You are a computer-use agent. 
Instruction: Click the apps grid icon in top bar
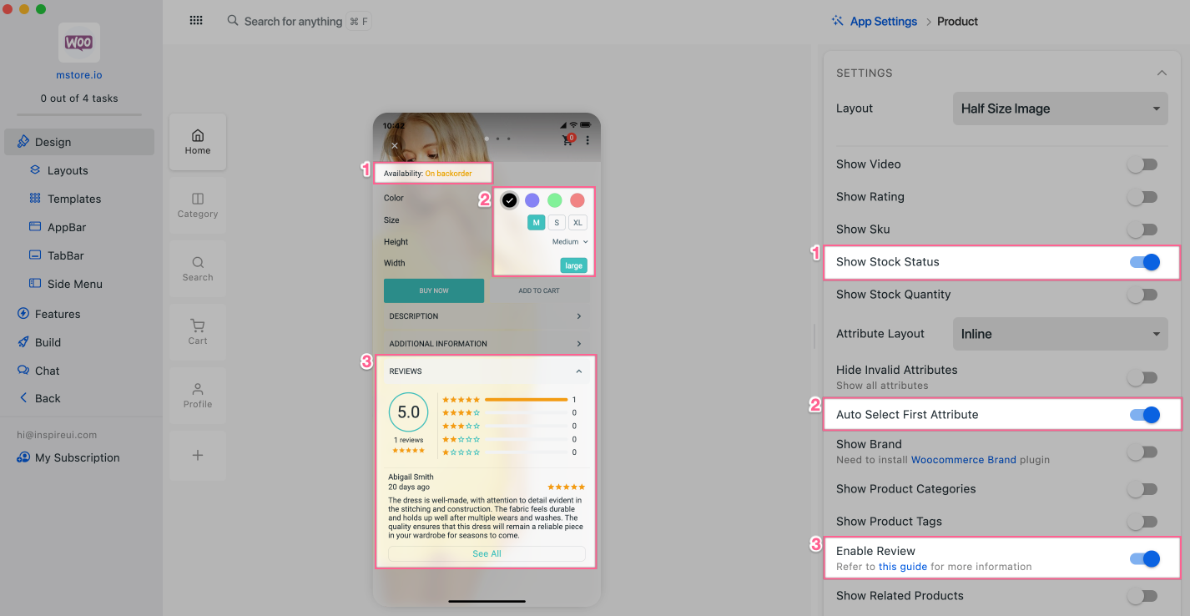point(196,21)
